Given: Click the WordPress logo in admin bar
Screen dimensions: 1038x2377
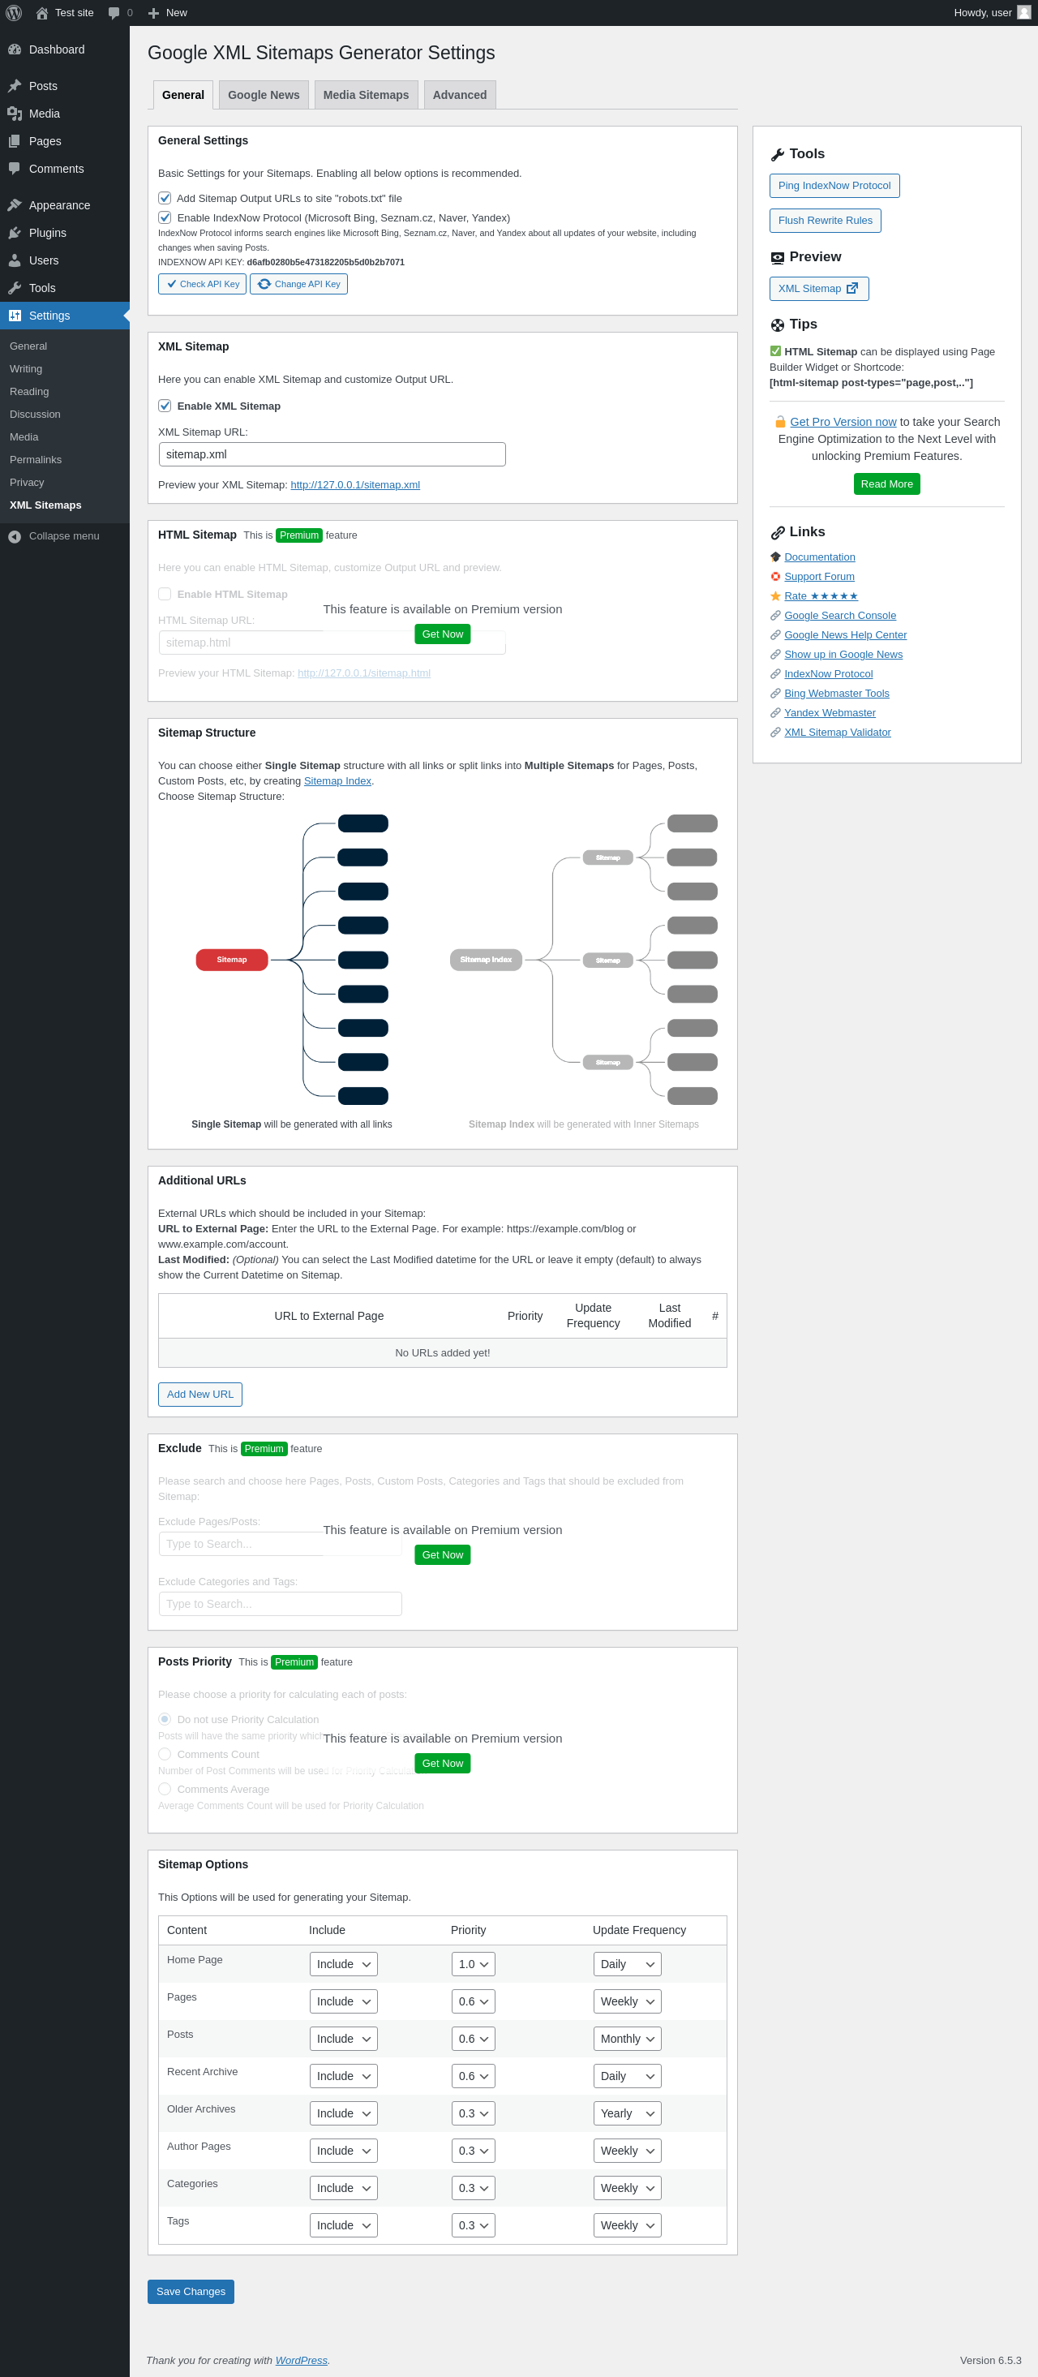Looking at the screenshot, I should point(14,13).
